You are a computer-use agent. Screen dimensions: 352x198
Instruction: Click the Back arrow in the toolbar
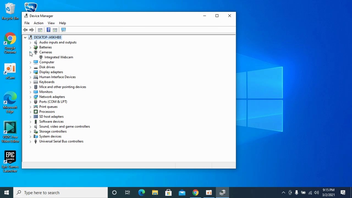coord(25,30)
